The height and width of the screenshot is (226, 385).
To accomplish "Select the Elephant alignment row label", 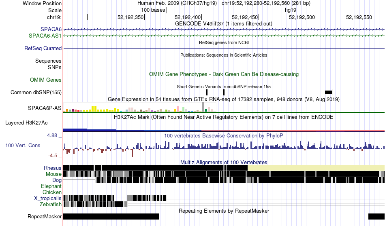I will (51, 186).
